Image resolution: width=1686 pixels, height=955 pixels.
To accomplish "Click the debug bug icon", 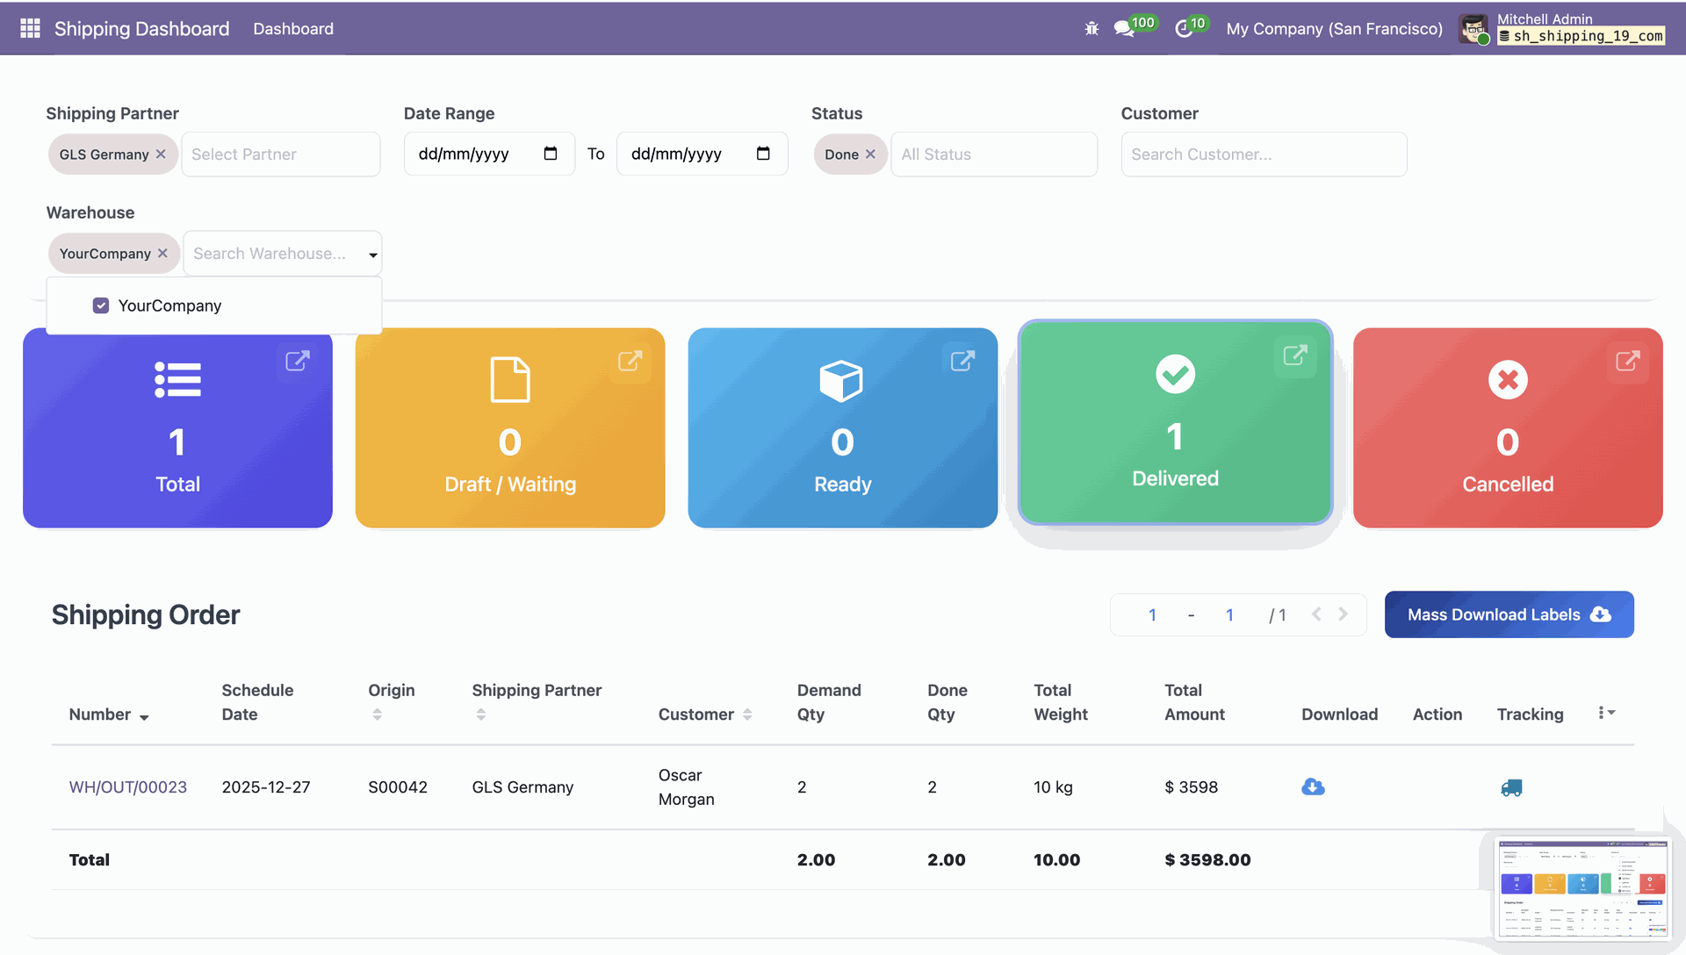I will pos(1092,29).
